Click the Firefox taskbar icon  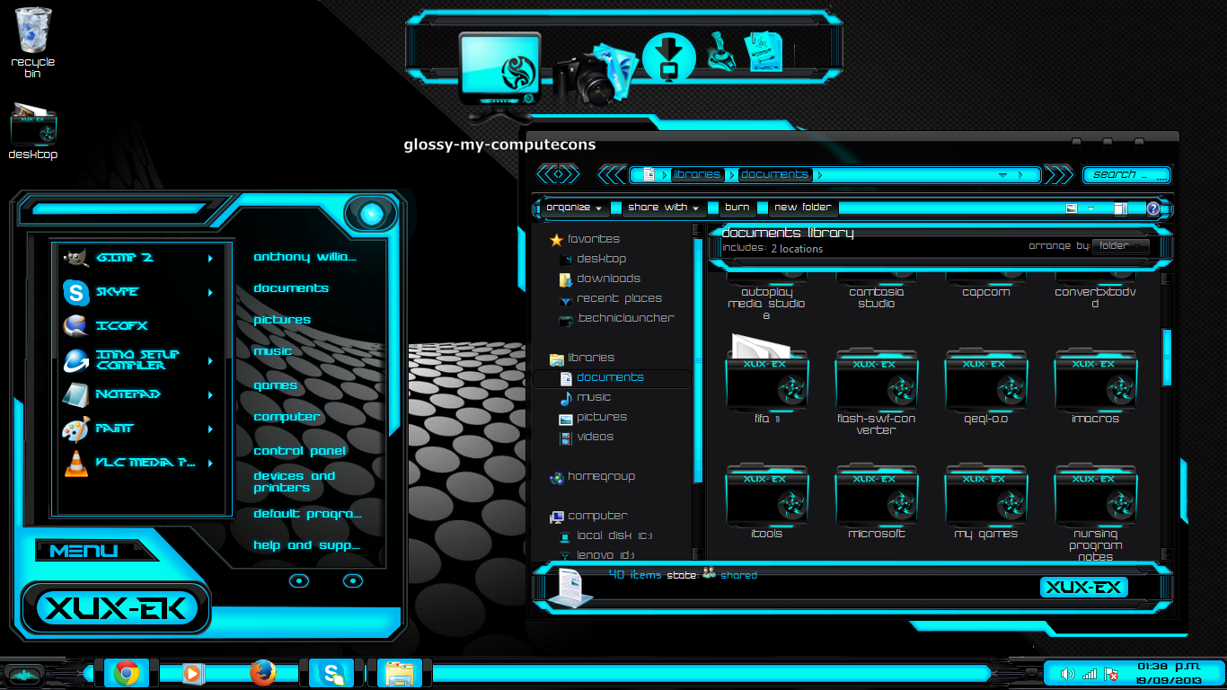click(262, 673)
